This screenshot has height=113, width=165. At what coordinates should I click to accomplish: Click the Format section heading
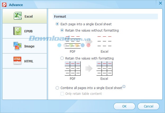(x=60, y=16)
